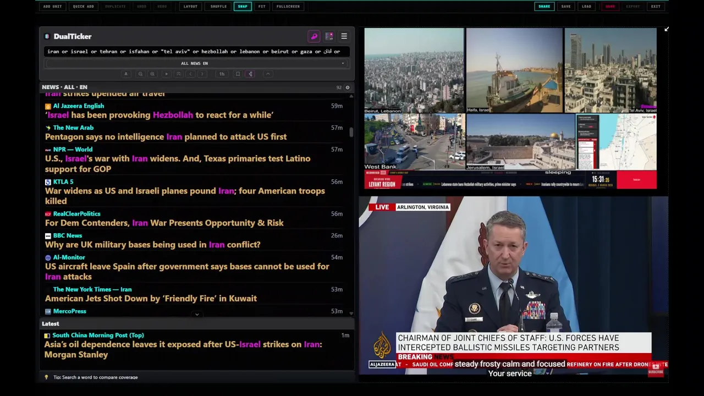Click the MercoPress source icon
The height and width of the screenshot is (396, 704).
tap(48, 311)
